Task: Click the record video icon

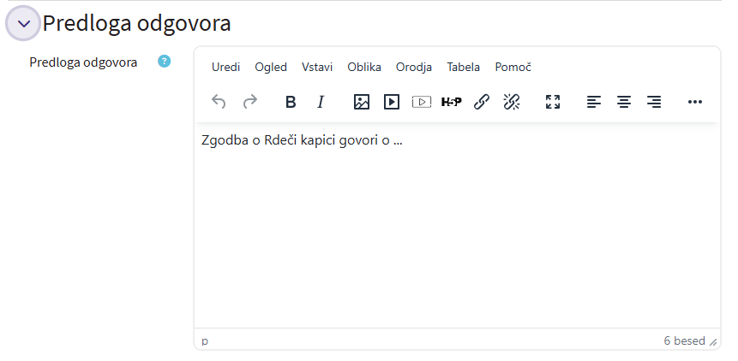Action: [421, 102]
